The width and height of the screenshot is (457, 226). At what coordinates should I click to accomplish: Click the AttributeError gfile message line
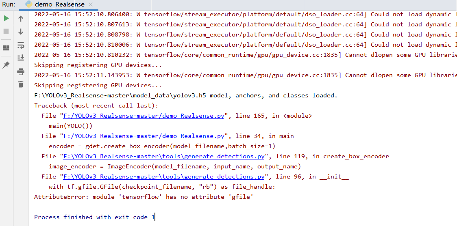(x=144, y=197)
